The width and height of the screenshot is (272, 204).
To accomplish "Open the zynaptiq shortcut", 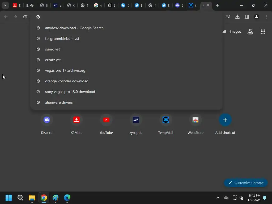I will 136,124.
